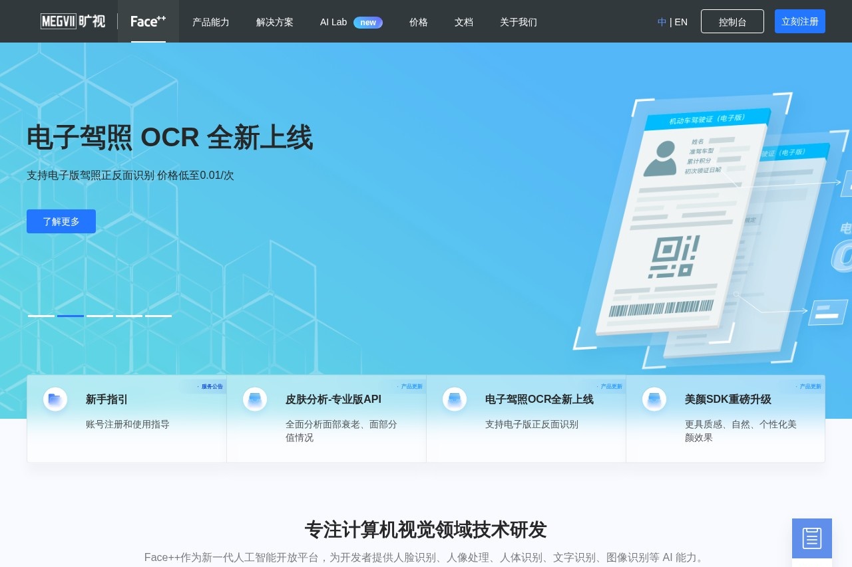The image size is (852, 567).
Task: Click the 产品更新 tag on 美颜SDK card
Action: point(809,386)
